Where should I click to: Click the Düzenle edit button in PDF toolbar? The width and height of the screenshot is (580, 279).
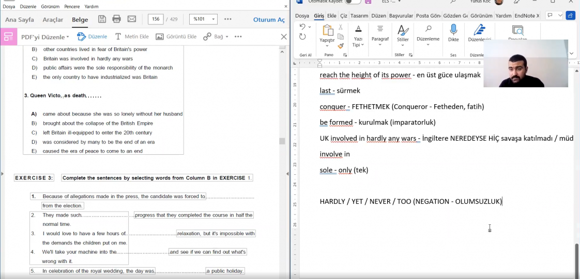click(x=92, y=37)
